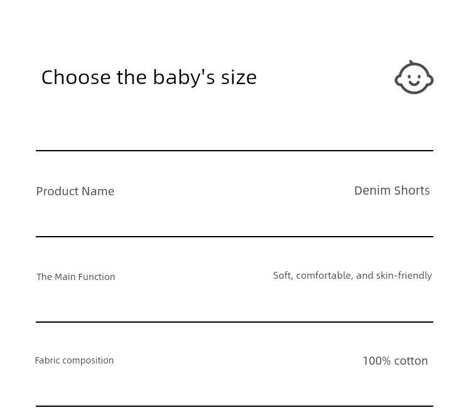Viewport: 471px width, 420px height.
Task: Select the Denim Shorts value text
Action: coord(392,191)
